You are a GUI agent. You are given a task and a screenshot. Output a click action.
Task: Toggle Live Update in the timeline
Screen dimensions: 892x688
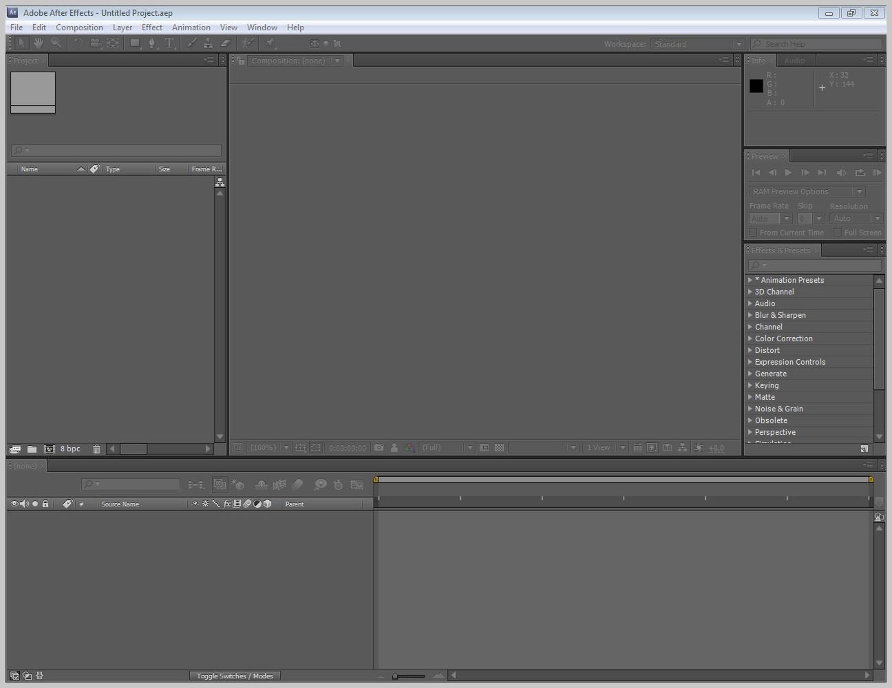pyautogui.click(x=220, y=484)
